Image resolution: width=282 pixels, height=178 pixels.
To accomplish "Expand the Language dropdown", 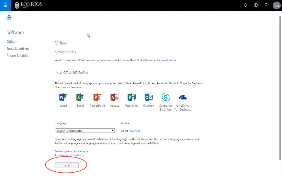I will pos(85,131).
